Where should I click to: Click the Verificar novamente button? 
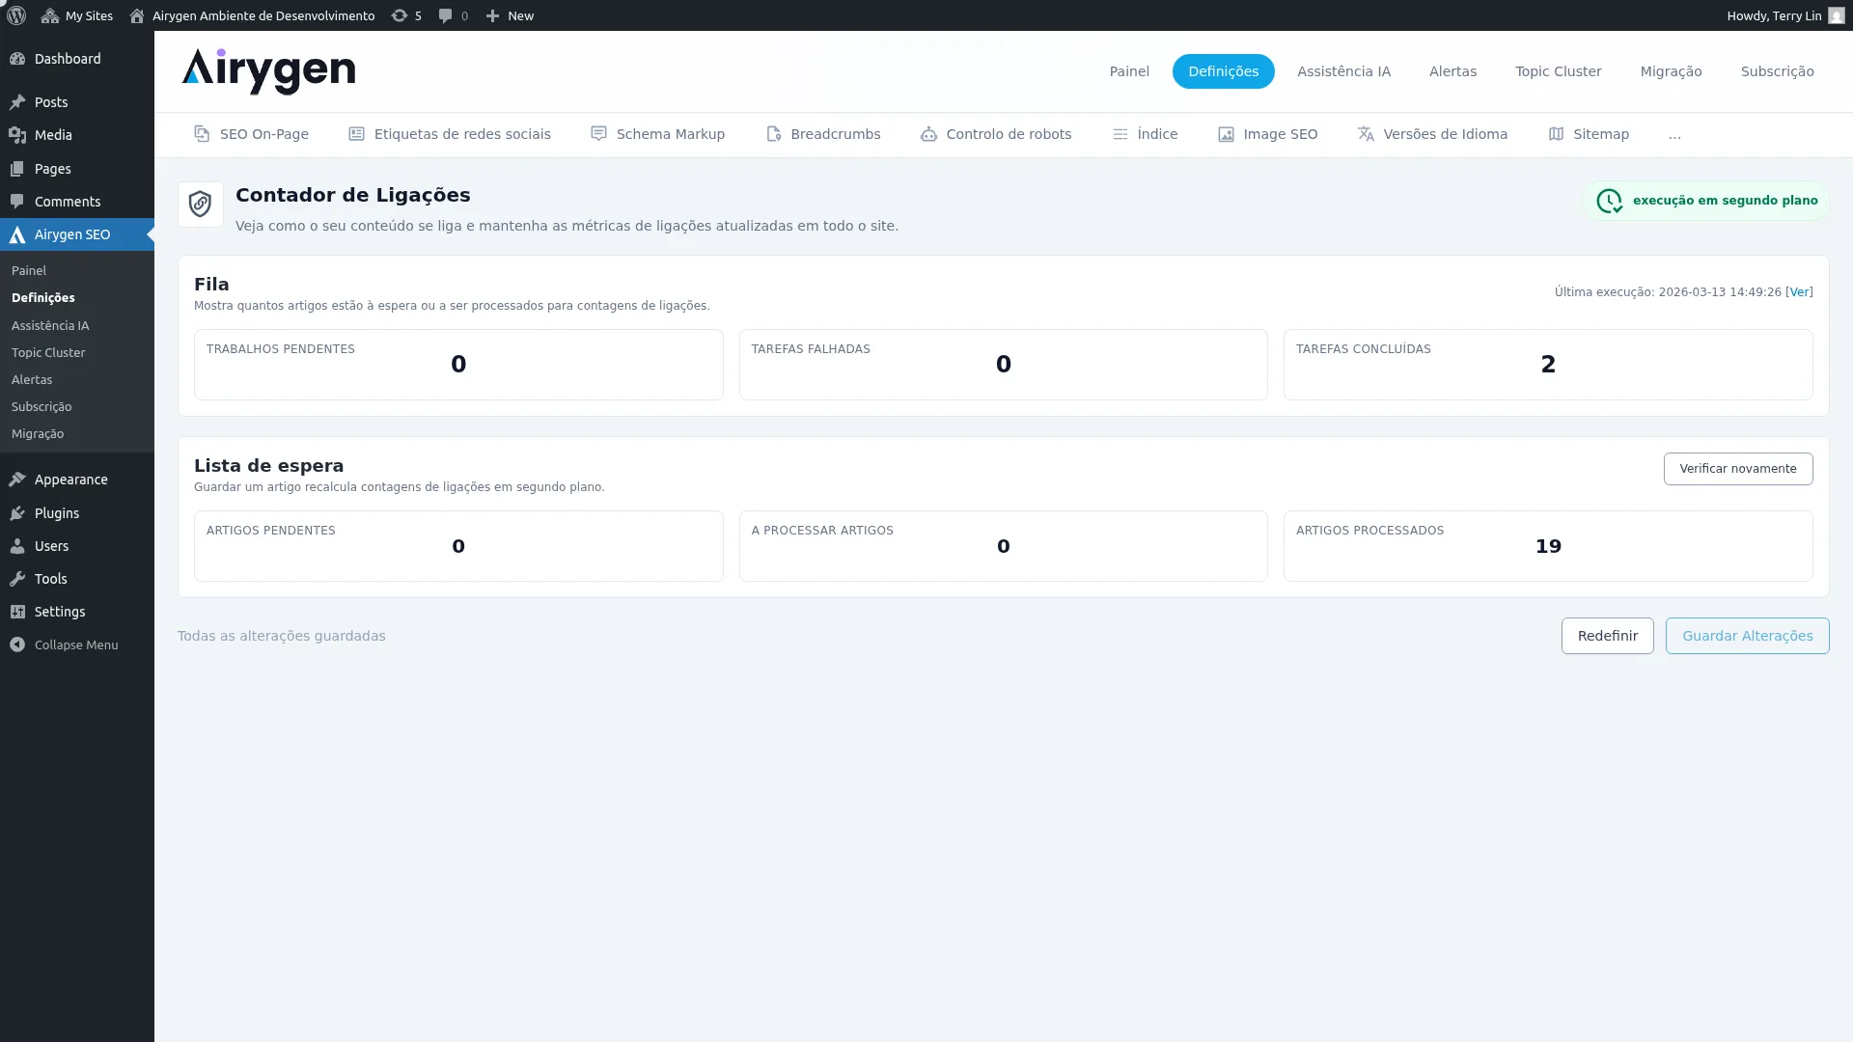tap(1737, 469)
